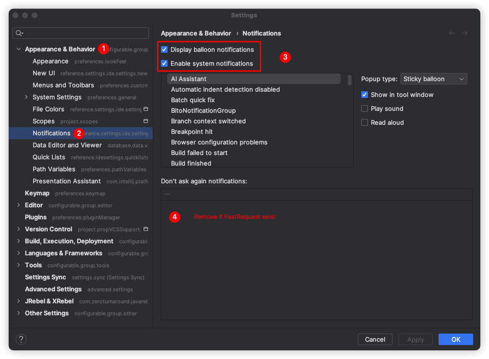Click the remove minus icon in list
This screenshot has width=489, height=359.
(168, 194)
